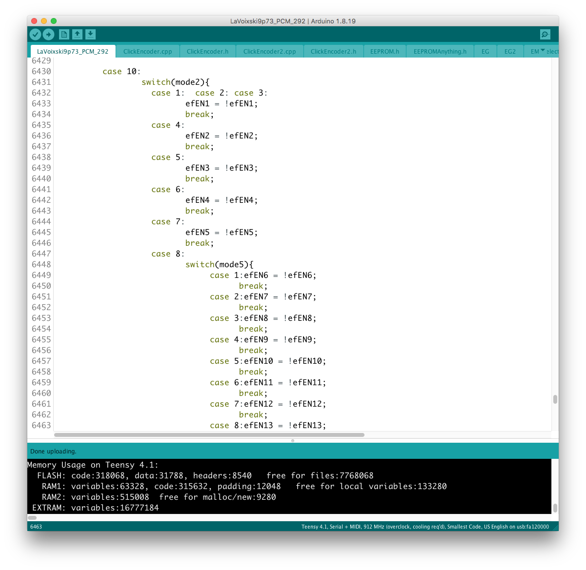The width and height of the screenshot is (586, 570).
Task: Switch to the EEPROM.h tab
Action: tap(384, 51)
